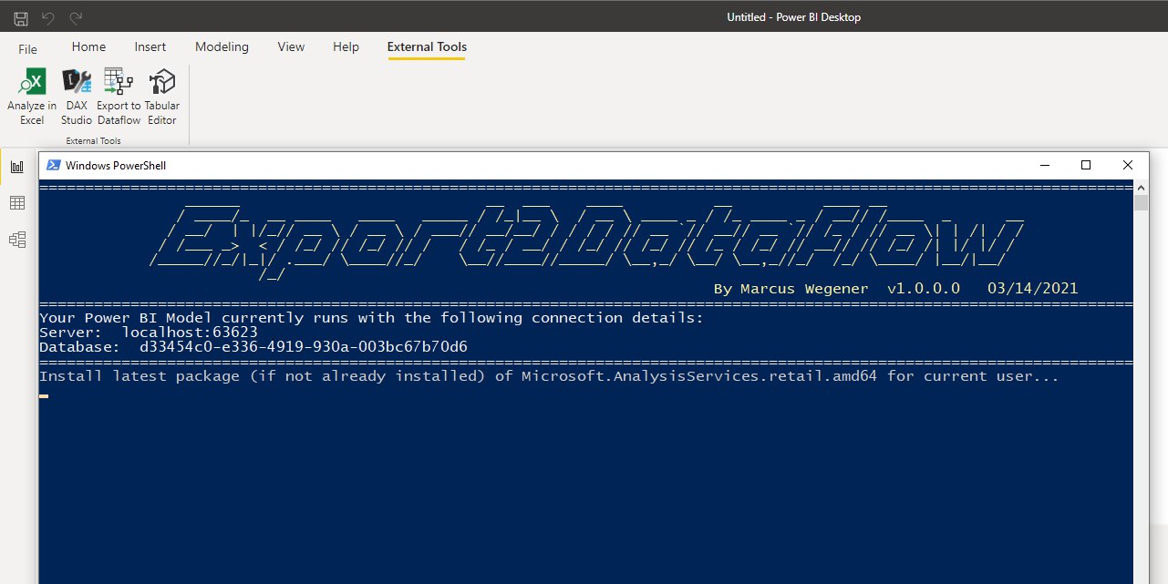Click the Undo arrow in title bar
This screenshot has height=584, width=1168.
[x=48, y=17]
